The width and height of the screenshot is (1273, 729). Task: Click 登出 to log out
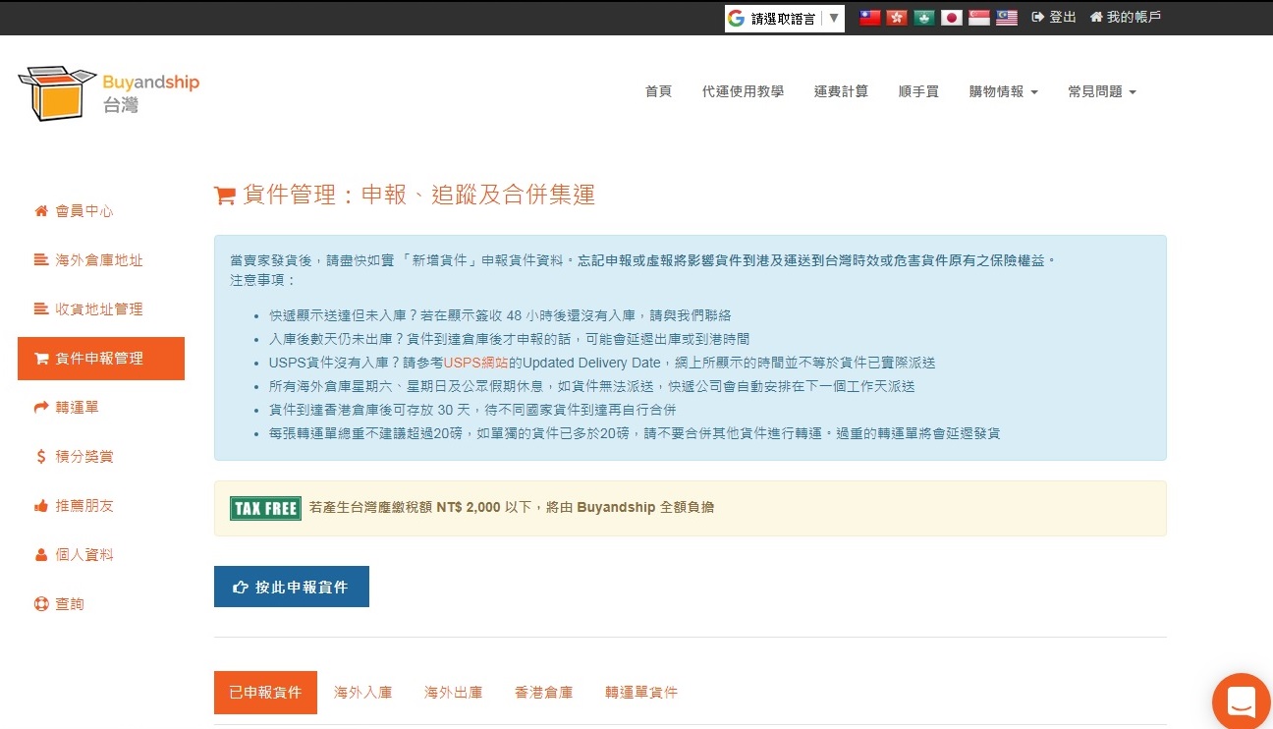coord(1054,18)
